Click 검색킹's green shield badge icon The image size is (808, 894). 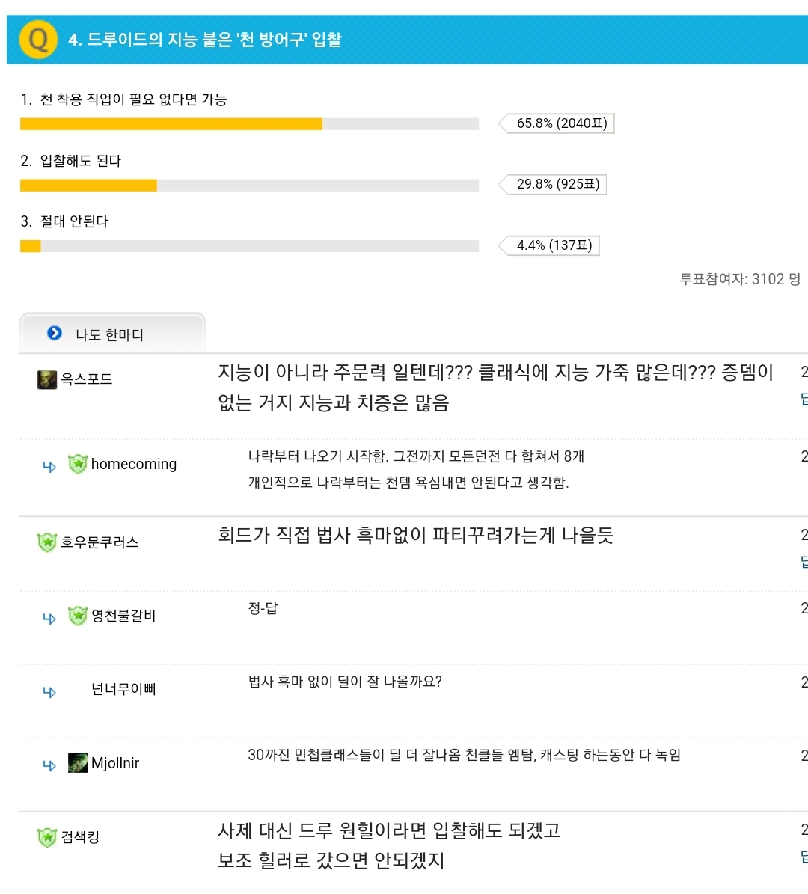point(46,837)
